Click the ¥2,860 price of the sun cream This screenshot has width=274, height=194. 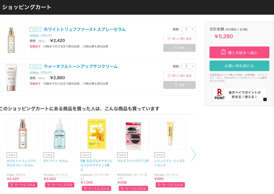(57, 78)
